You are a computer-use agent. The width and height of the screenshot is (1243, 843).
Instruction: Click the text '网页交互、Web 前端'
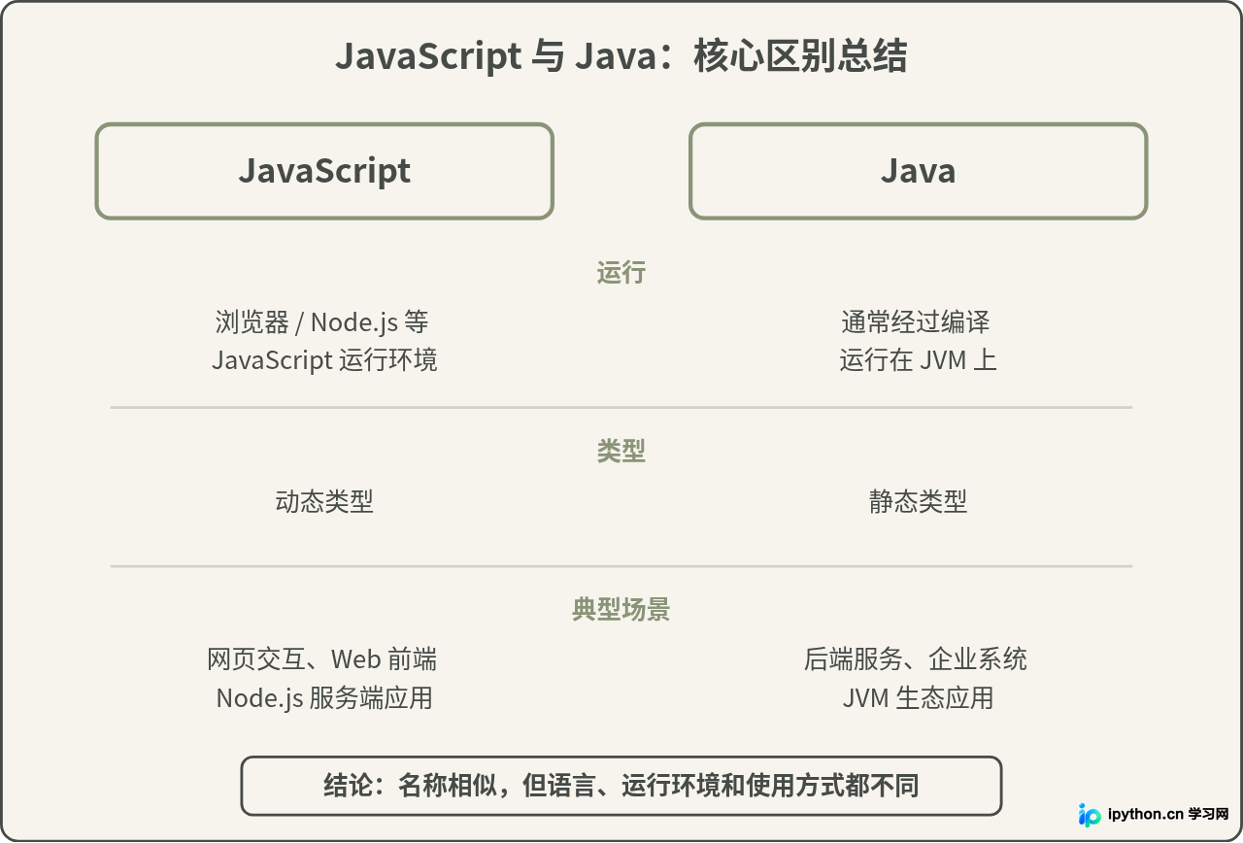[322, 659]
